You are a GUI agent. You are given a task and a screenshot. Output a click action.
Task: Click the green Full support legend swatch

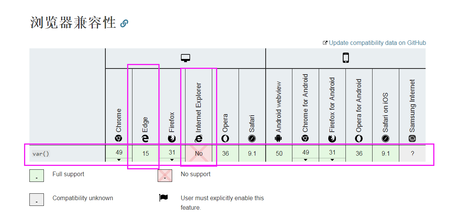(x=37, y=176)
